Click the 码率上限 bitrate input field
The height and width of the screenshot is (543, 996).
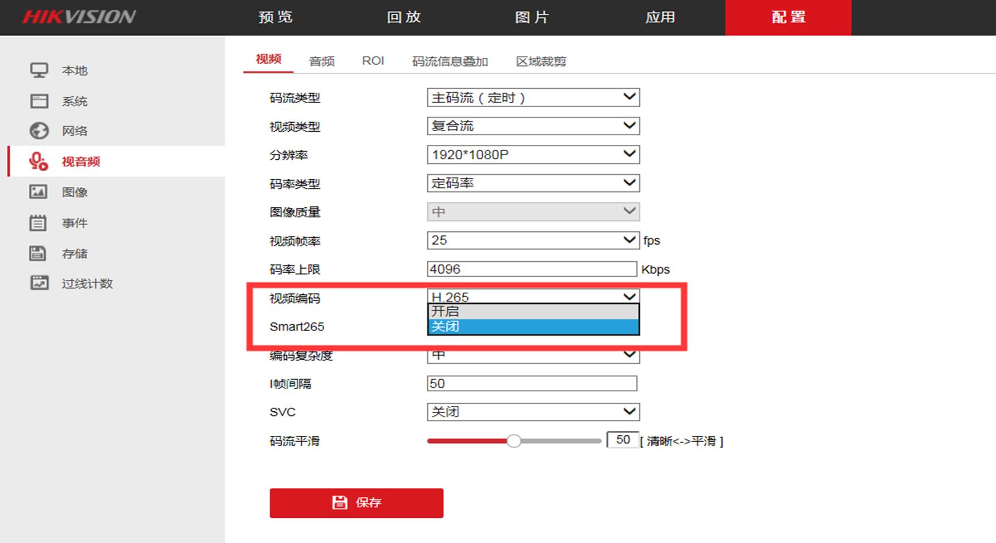[532, 268]
